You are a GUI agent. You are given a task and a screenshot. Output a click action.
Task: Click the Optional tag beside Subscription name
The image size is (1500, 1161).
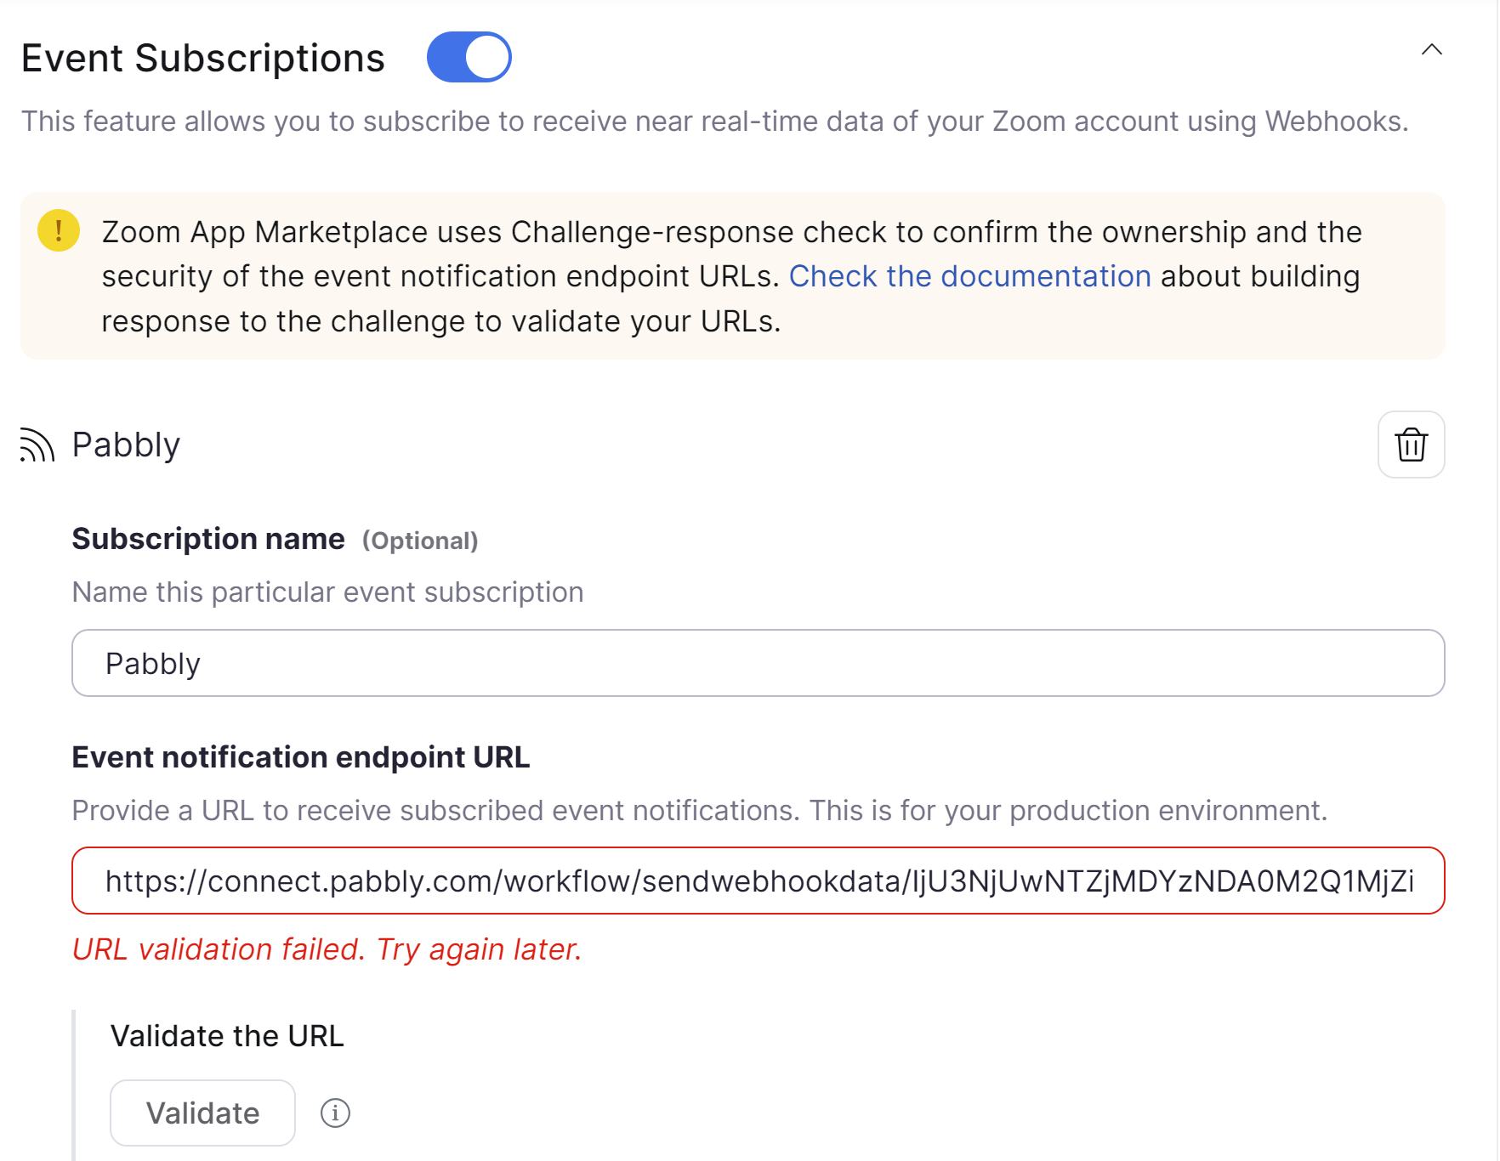(x=420, y=541)
